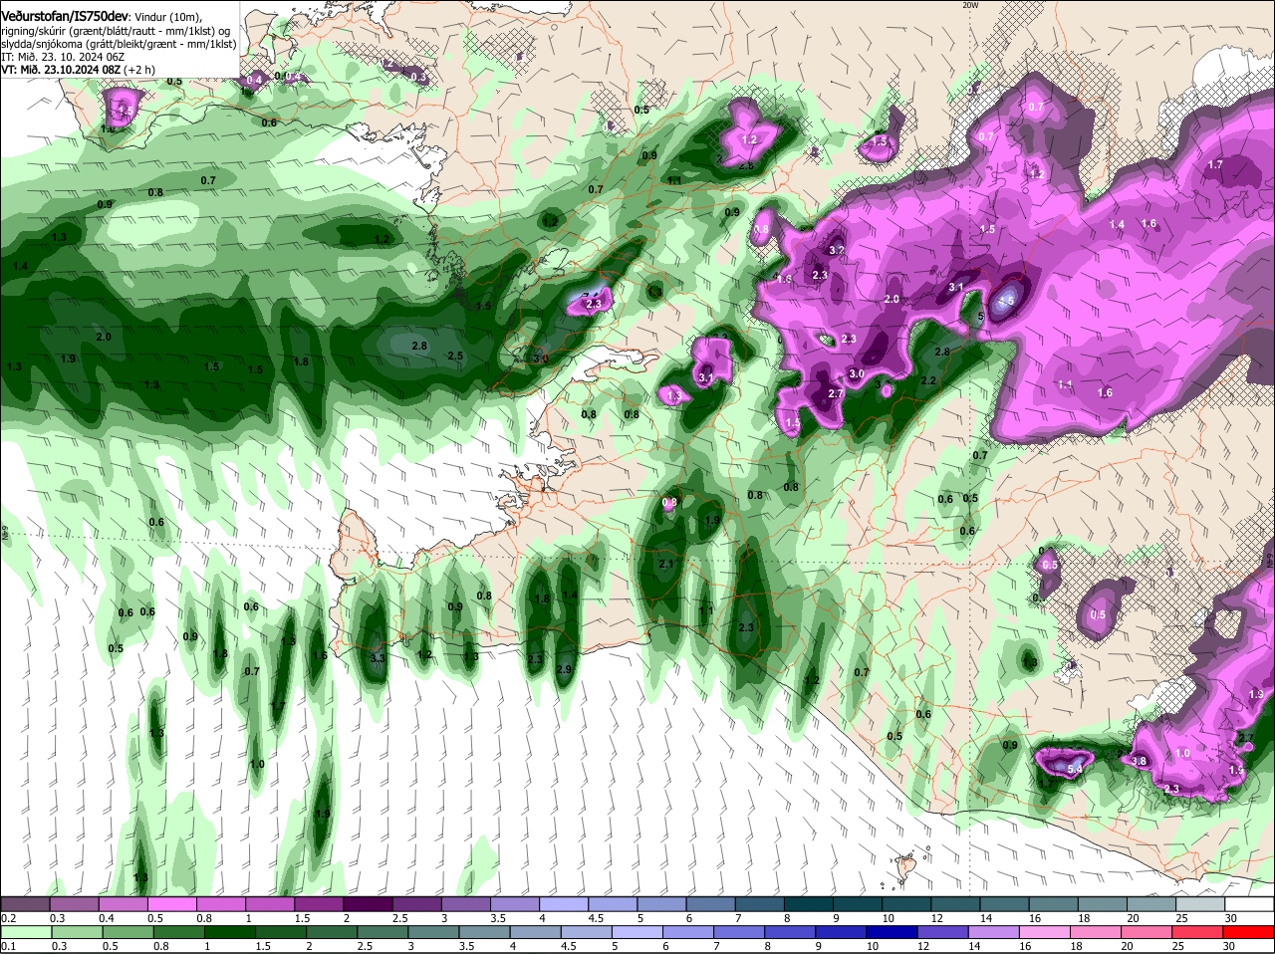Click the 5.4 snowfall value on the map

tap(1075, 769)
